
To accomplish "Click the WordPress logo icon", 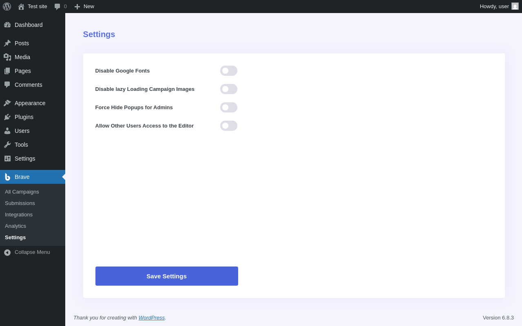I will (7, 7).
